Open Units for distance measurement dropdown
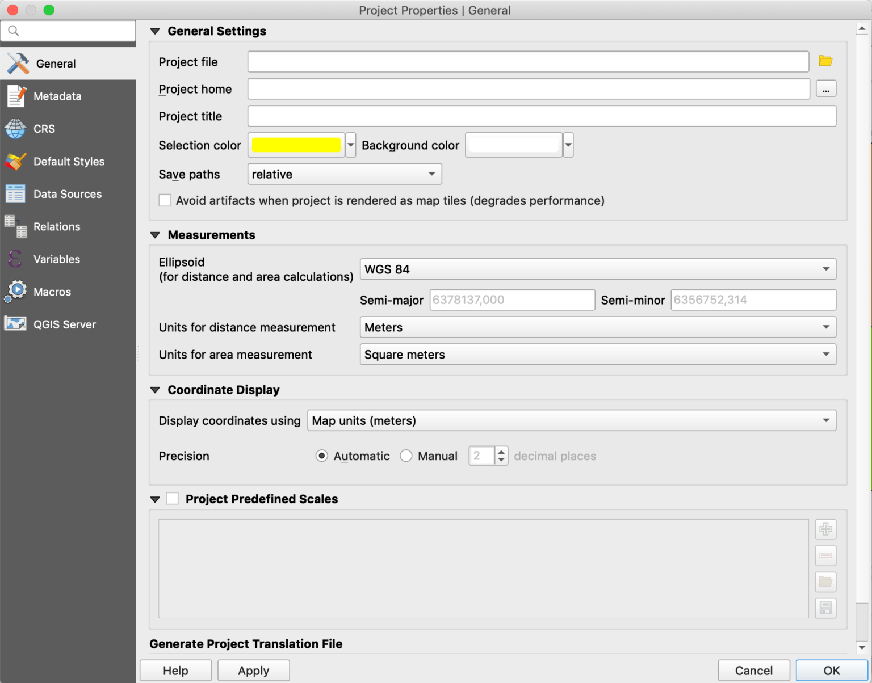The width and height of the screenshot is (872, 683). [x=598, y=327]
